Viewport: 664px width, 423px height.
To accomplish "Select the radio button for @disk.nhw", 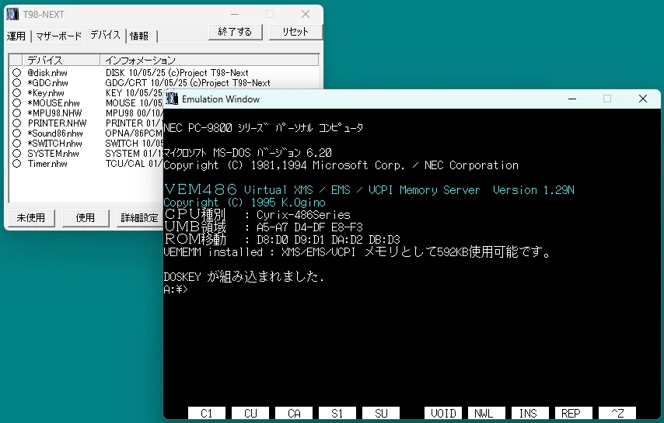I will (16, 73).
